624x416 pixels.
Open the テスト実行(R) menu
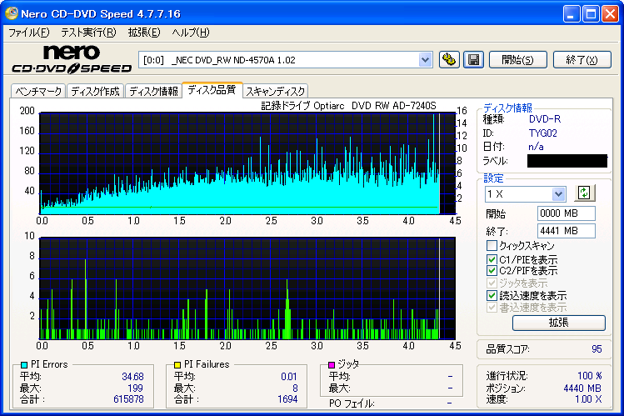[x=88, y=33]
